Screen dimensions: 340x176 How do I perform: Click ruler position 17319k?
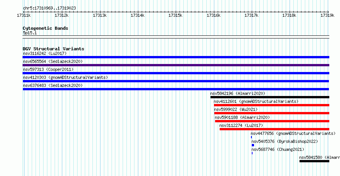point(327,15)
